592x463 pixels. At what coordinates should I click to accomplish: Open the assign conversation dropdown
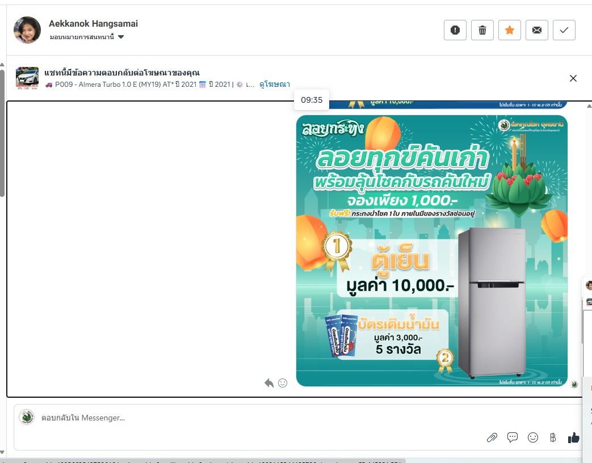pyautogui.click(x=87, y=37)
